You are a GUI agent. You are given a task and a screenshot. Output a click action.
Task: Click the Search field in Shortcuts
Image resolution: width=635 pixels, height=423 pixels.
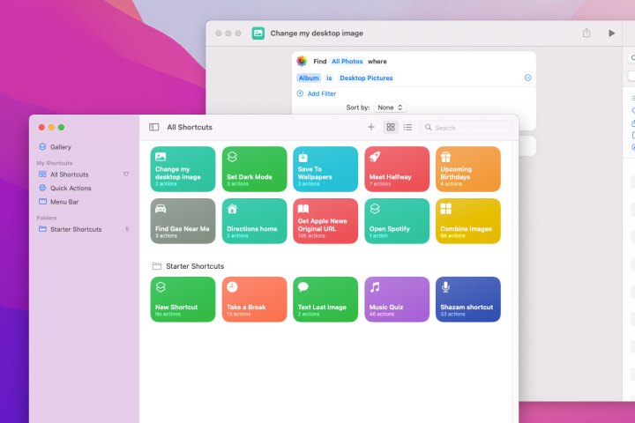coord(467,128)
